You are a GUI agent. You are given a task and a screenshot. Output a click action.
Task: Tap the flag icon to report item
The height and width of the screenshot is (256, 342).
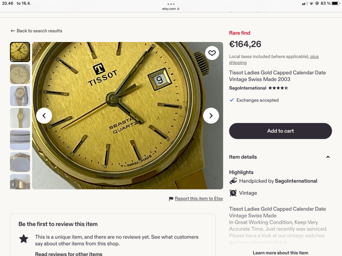pos(171,199)
